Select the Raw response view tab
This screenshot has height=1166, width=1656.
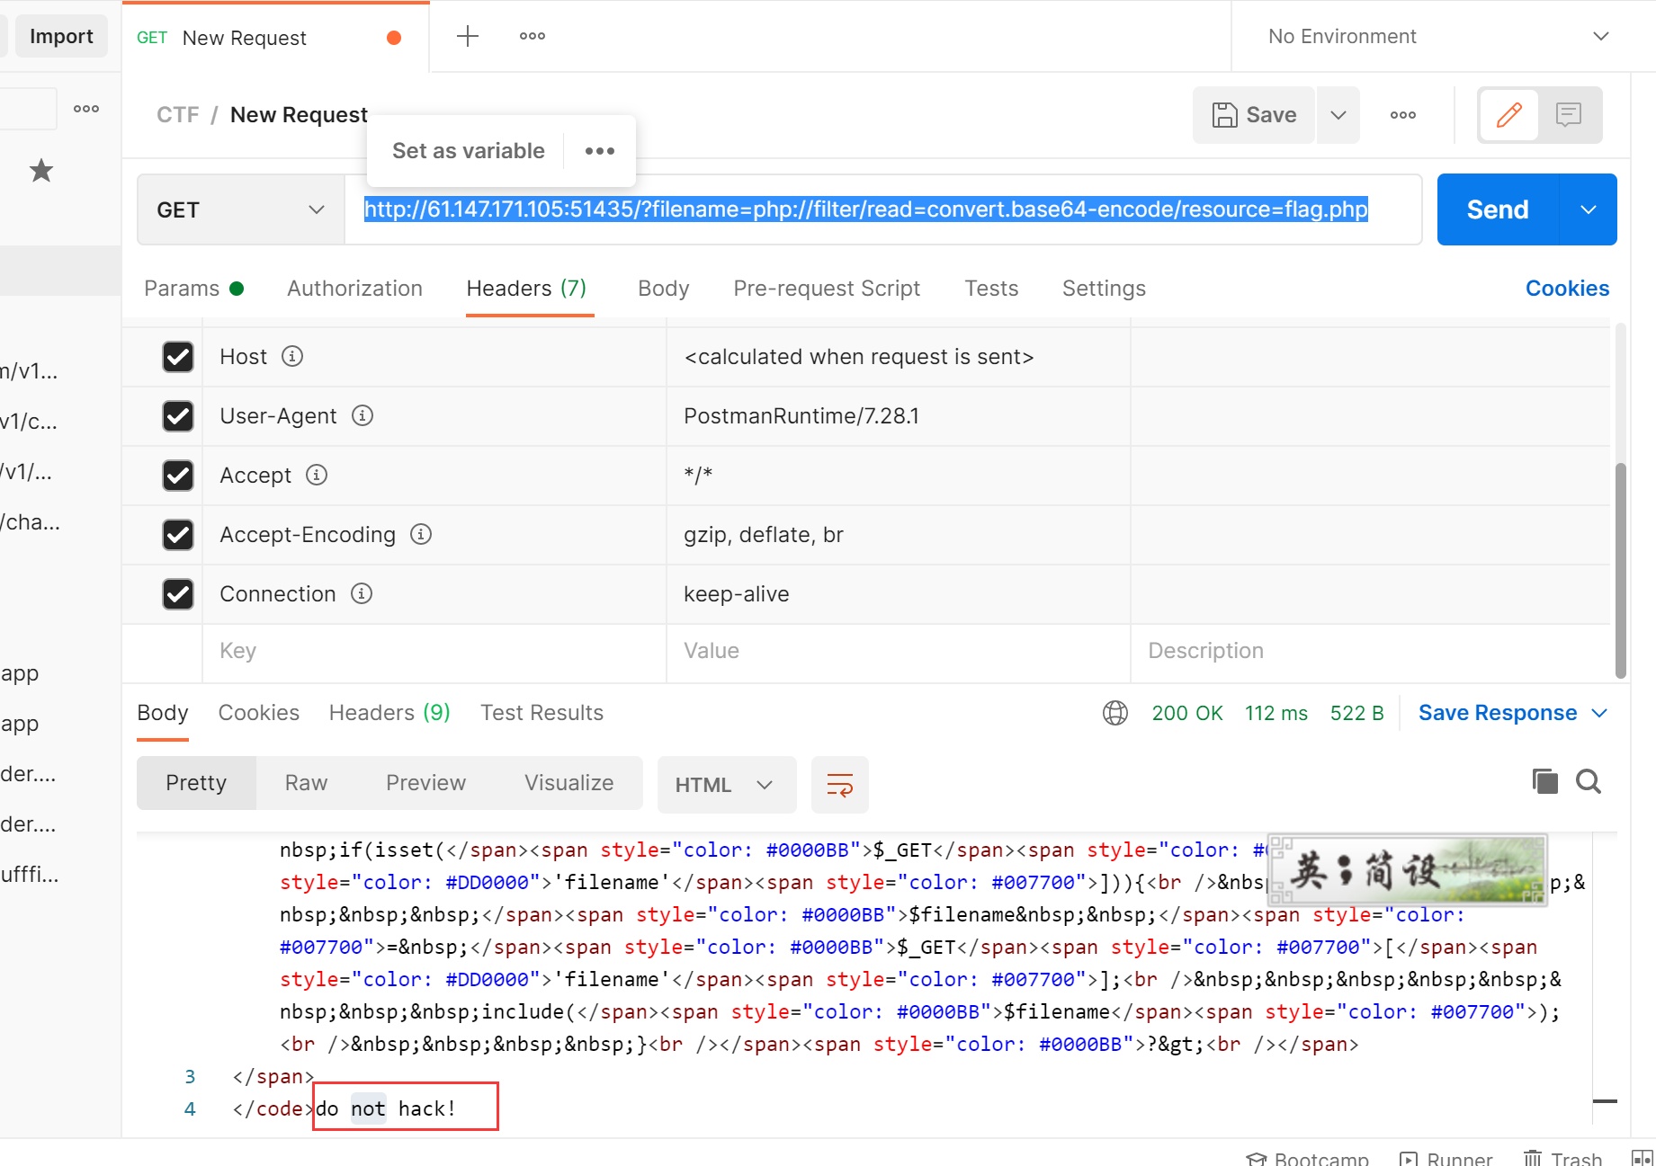click(x=306, y=783)
